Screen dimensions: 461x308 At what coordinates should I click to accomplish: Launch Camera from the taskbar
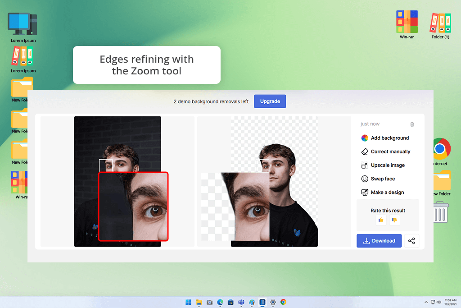tap(210, 302)
